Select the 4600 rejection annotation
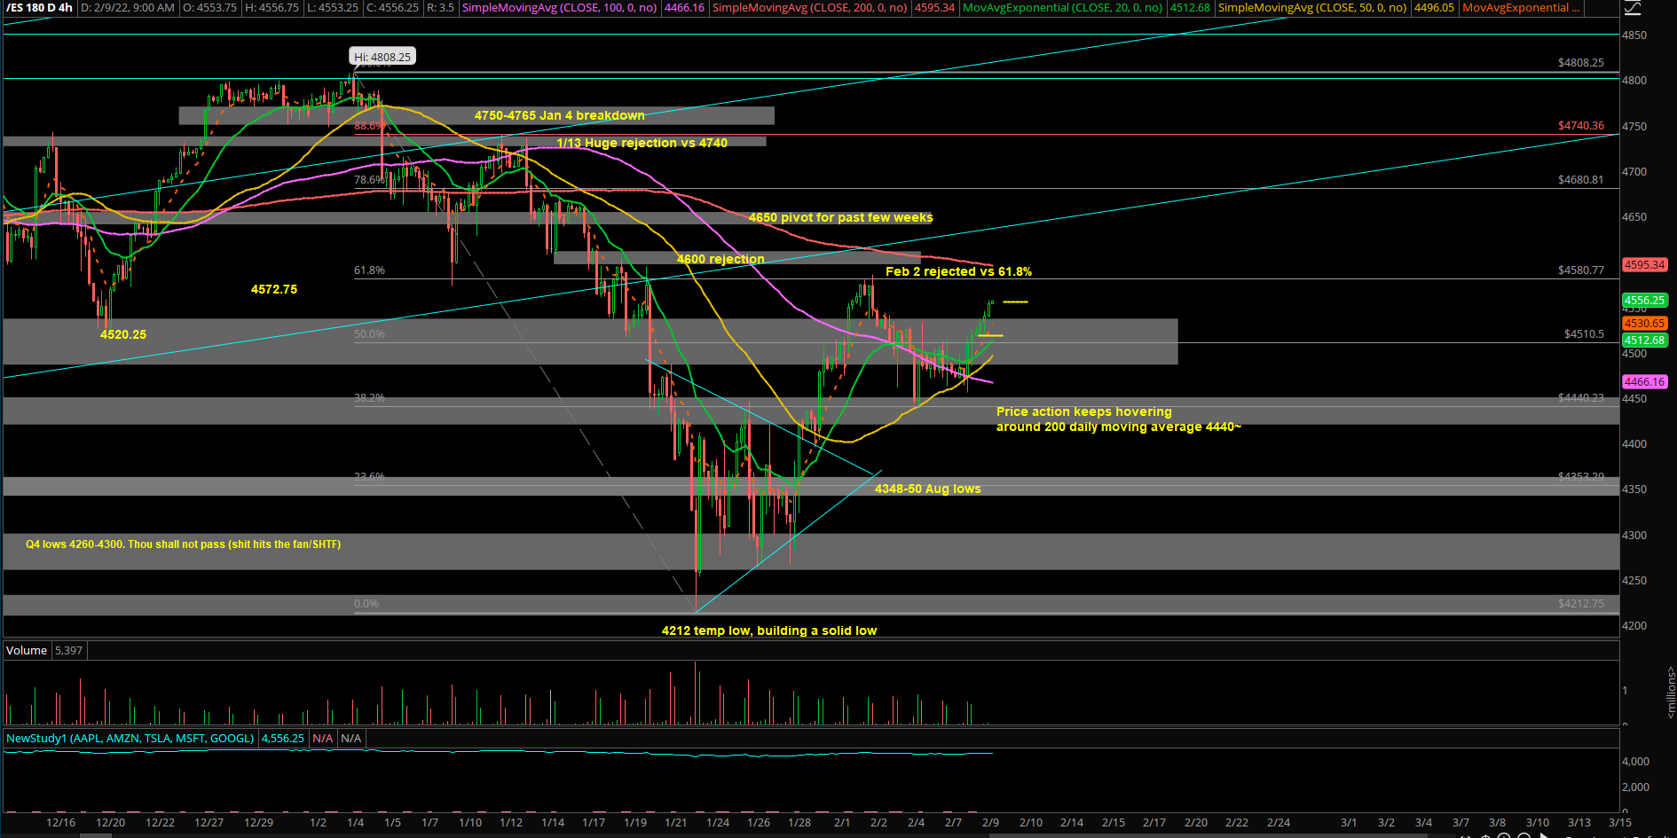 720,259
